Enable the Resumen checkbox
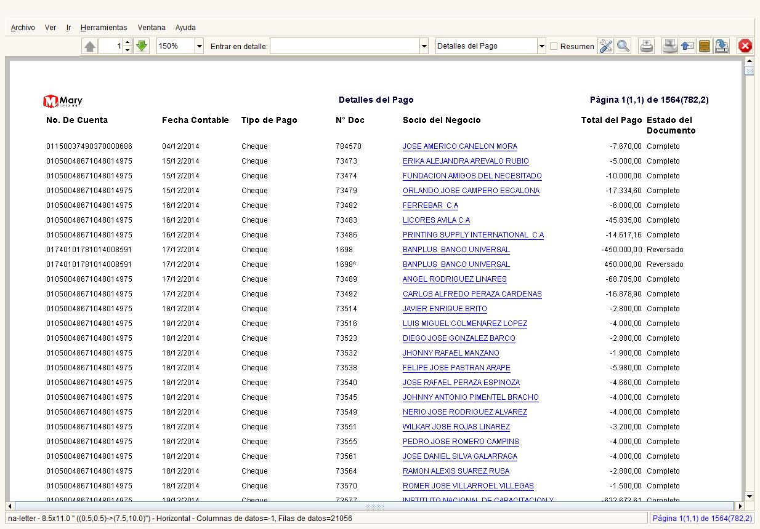The width and height of the screenshot is (760, 529). pos(554,46)
